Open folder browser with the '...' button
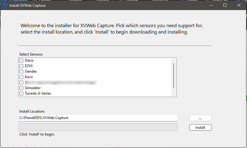The image size is (247, 148). (200, 118)
